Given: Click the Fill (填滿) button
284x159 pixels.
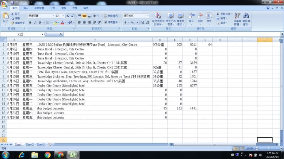Looking at the screenshot, I should [222, 18].
